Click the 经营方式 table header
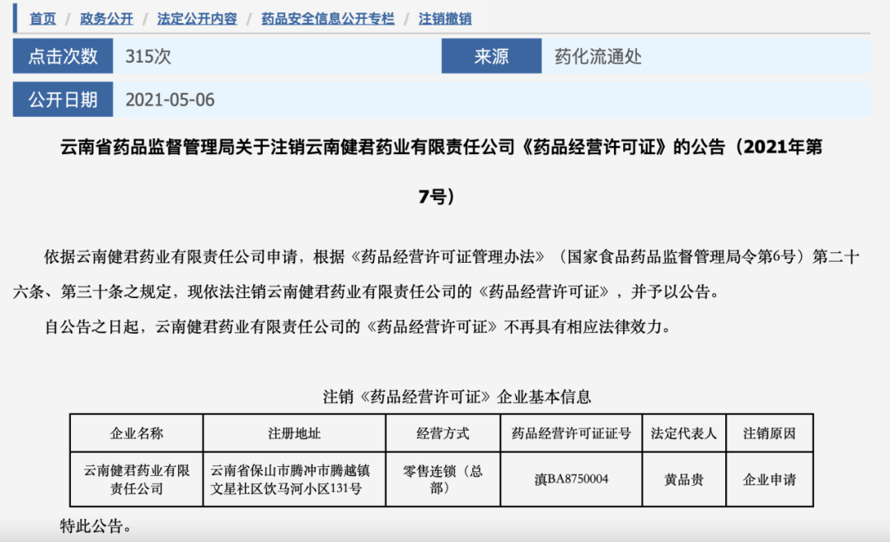This screenshot has height=542, width=890. (x=443, y=432)
